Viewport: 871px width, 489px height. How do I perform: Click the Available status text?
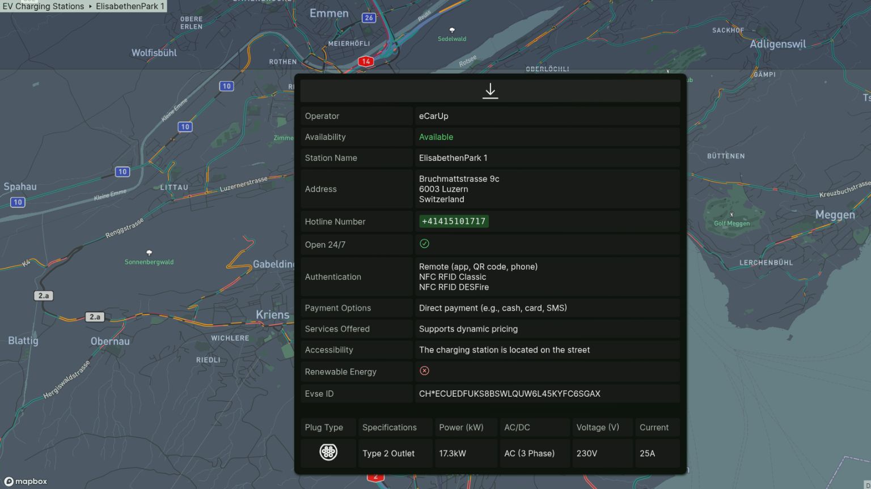tap(436, 137)
